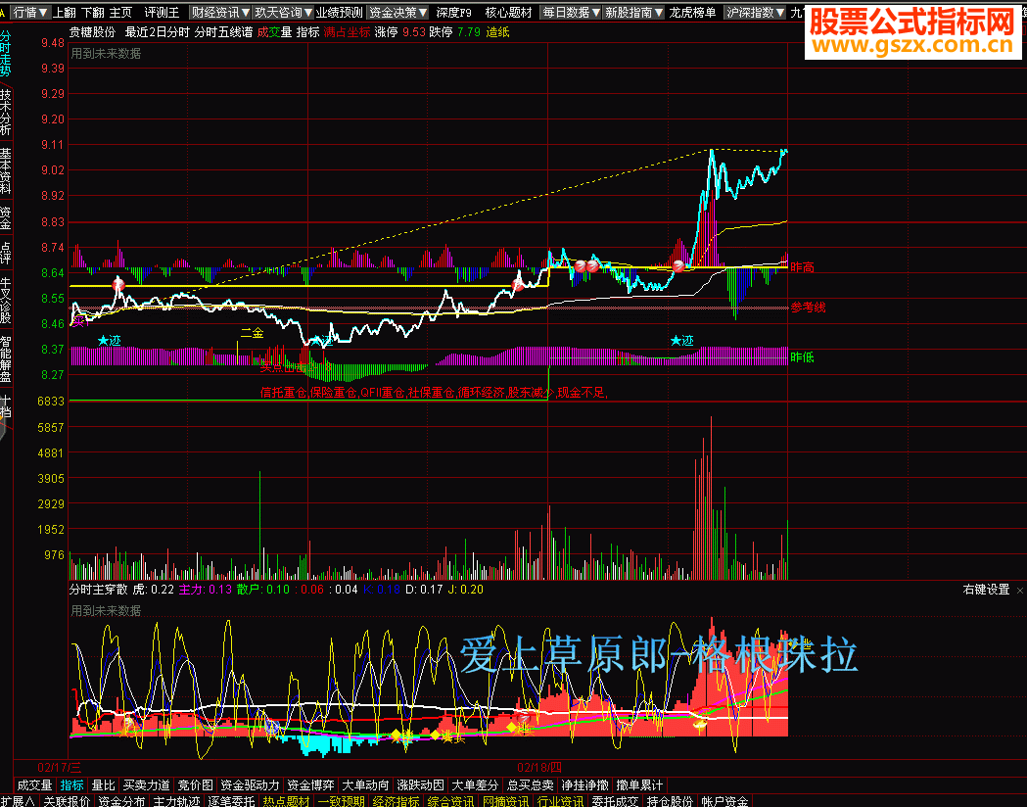Select the 分时走势 side tab
Viewport: 1027px width, 807px height.
(x=5, y=53)
